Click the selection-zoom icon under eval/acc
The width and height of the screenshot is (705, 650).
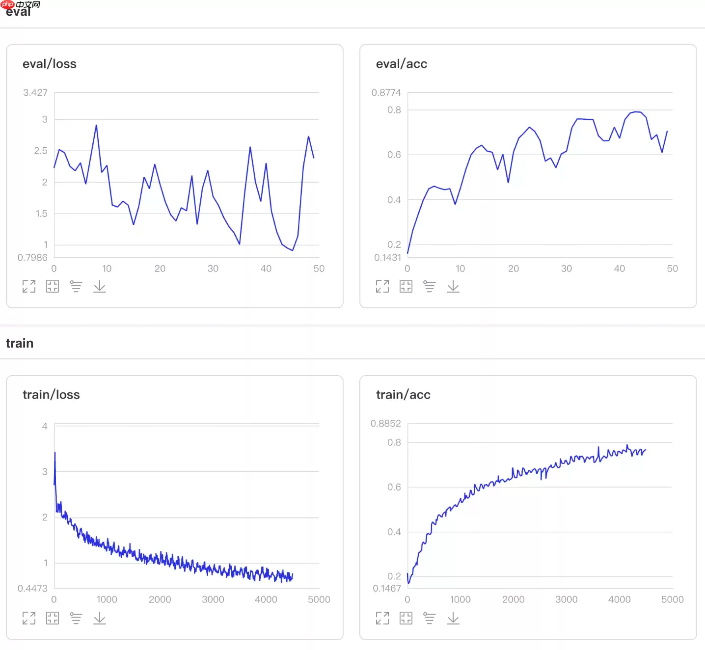[x=406, y=286]
